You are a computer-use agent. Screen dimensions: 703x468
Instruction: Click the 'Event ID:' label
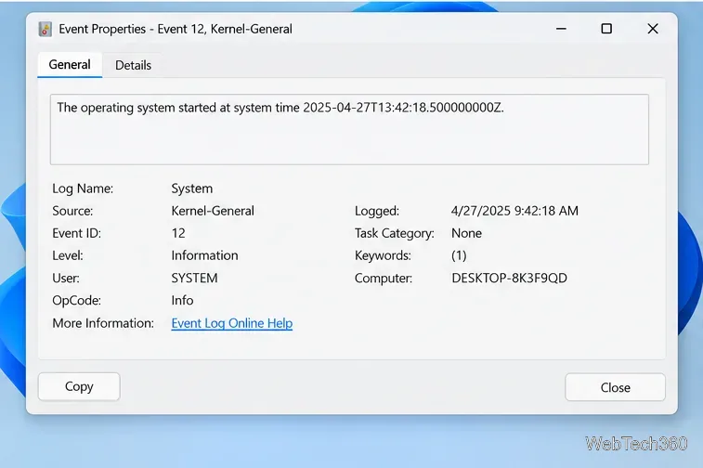click(77, 233)
